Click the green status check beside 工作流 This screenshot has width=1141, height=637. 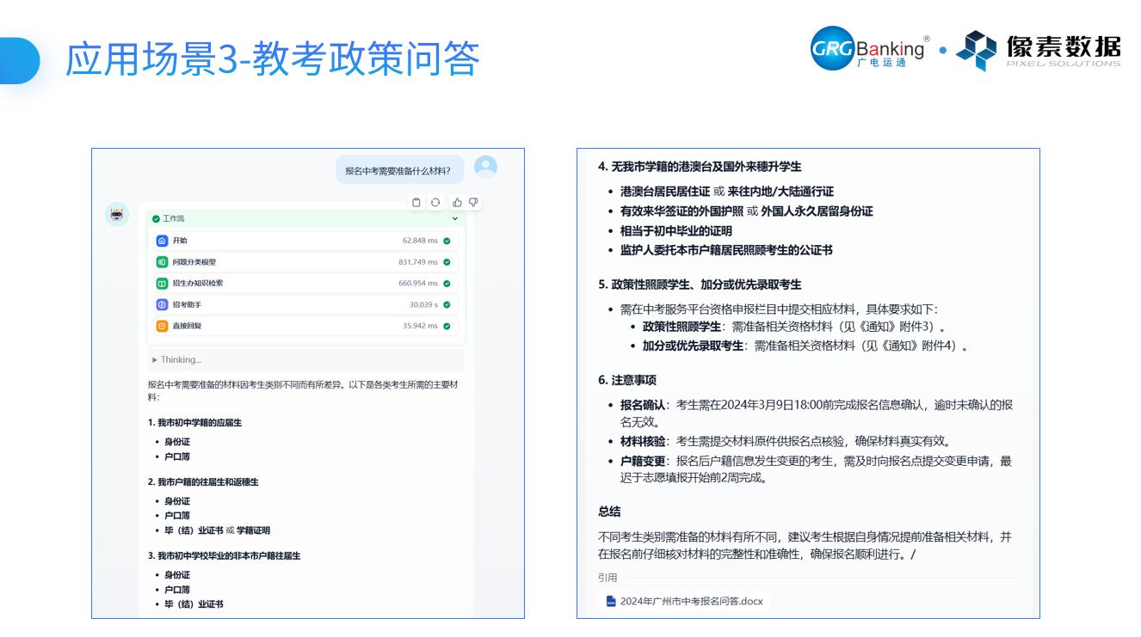pos(156,219)
